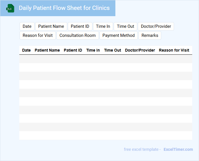
Task: Click the Payment Method tag
Action: 118,35
